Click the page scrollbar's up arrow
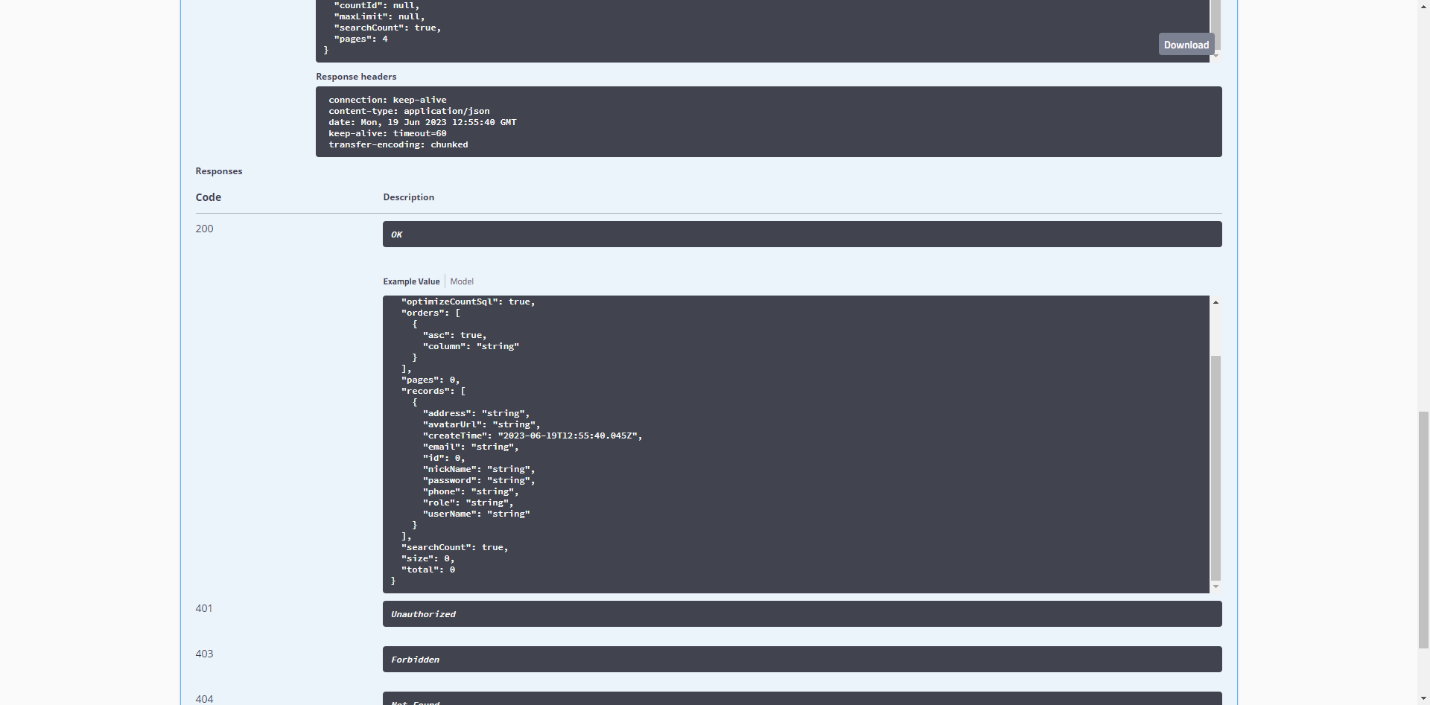Viewport: 1430px width, 705px height. tap(1423, 5)
